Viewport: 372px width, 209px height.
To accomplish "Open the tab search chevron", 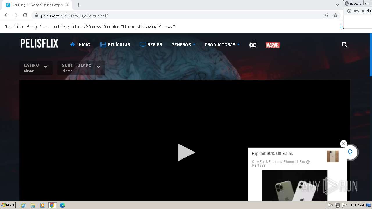I will [x=337, y=5].
